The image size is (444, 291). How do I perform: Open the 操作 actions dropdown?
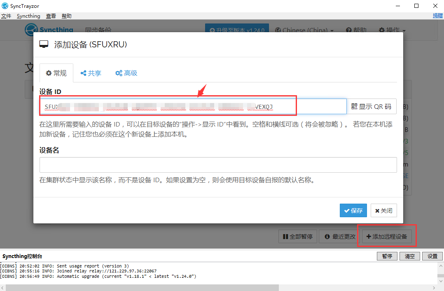(392, 30)
